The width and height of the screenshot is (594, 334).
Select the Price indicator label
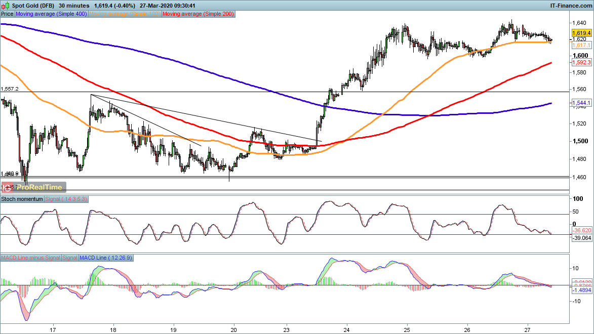[x=7, y=14]
